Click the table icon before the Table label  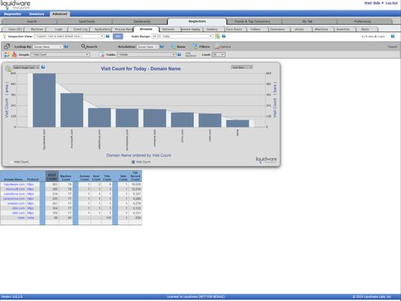(x=102, y=54)
